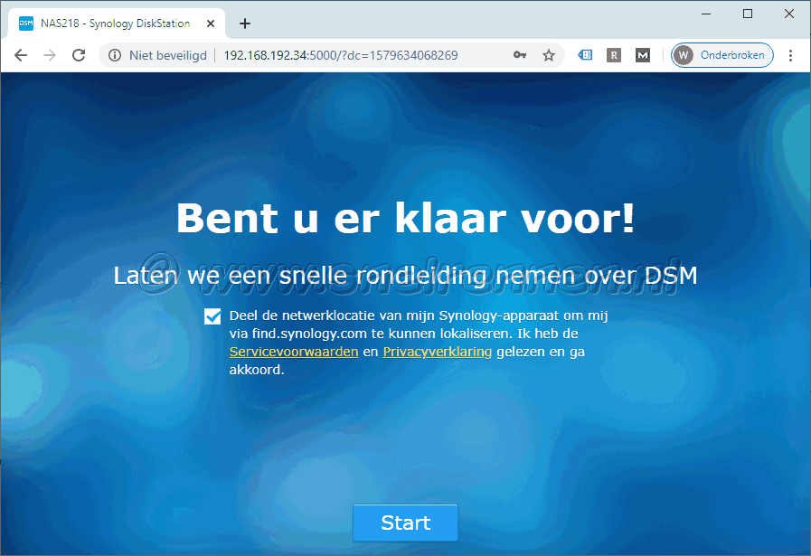Viewport: 811px width, 556px height.
Task: Open the R extension icon
Action: tap(613, 55)
